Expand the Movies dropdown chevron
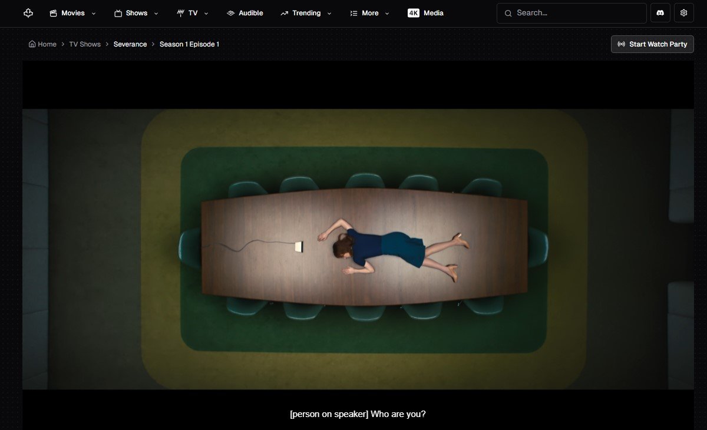707x430 pixels. tap(94, 14)
